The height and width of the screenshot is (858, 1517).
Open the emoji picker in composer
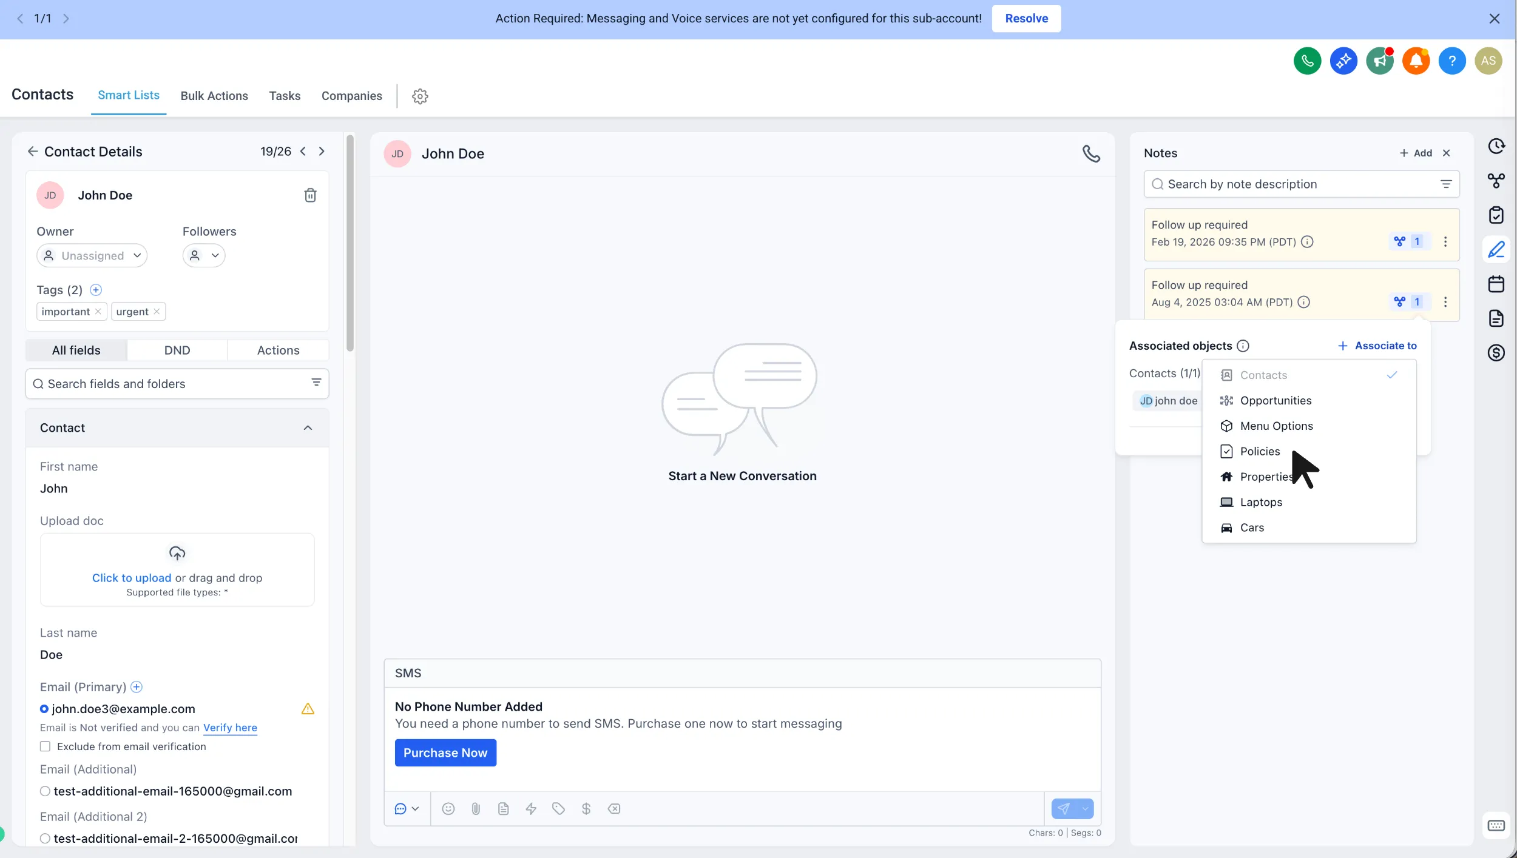pyautogui.click(x=448, y=808)
